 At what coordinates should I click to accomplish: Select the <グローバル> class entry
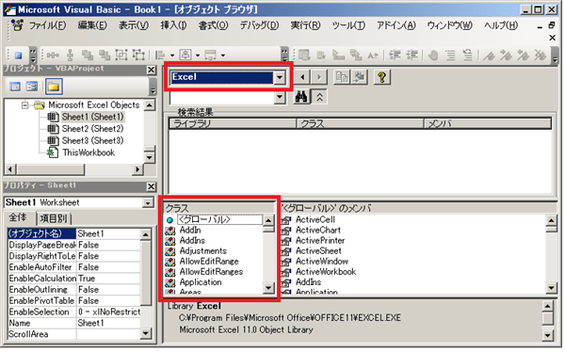click(x=219, y=219)
